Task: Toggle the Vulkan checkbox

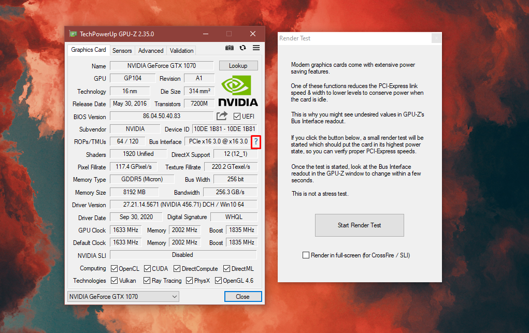Action: pyautogui.click(x=114, y=280)
